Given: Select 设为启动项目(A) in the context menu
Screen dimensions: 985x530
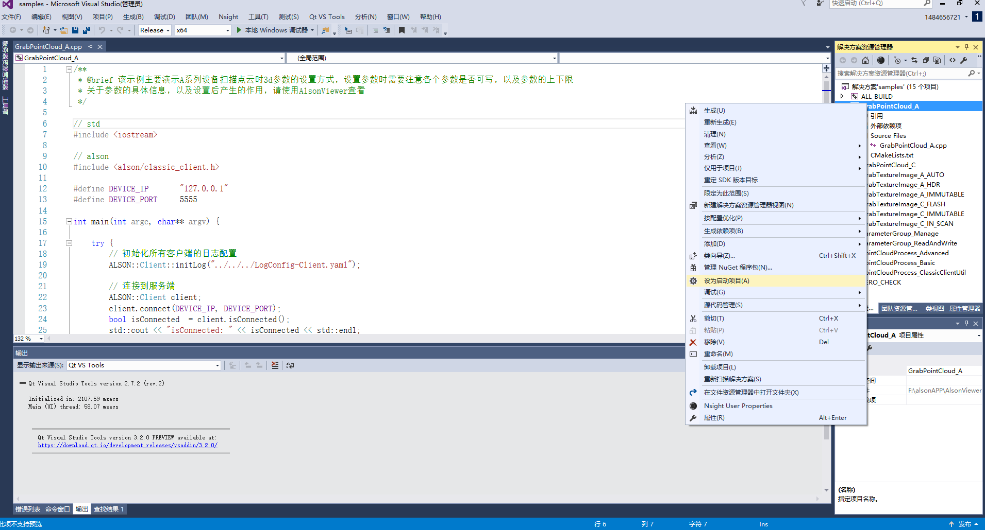Looking at the screenshot, I should coord(726,281).
